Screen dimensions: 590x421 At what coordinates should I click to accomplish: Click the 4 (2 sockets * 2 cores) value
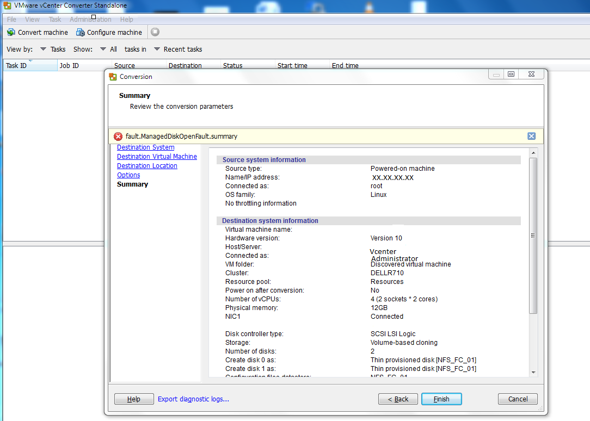(404, 299)
